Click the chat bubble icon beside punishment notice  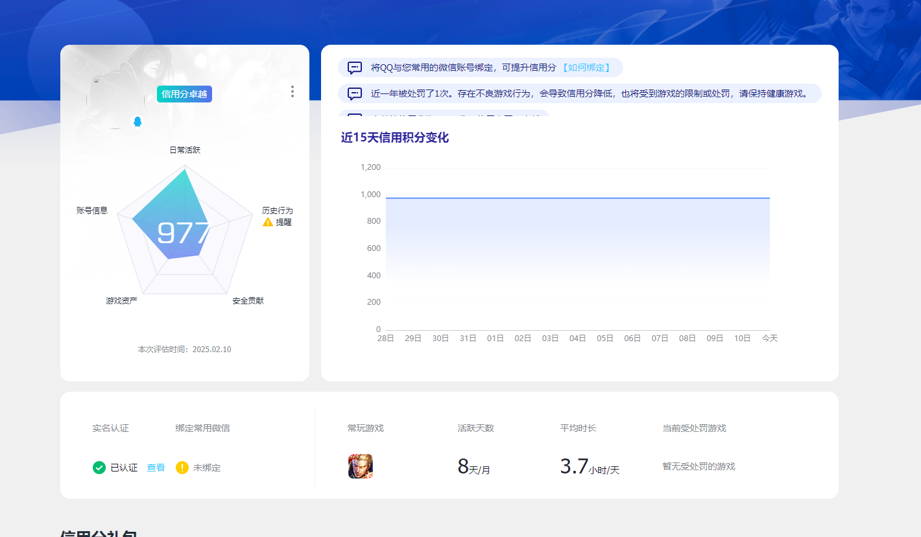(355, 93)
